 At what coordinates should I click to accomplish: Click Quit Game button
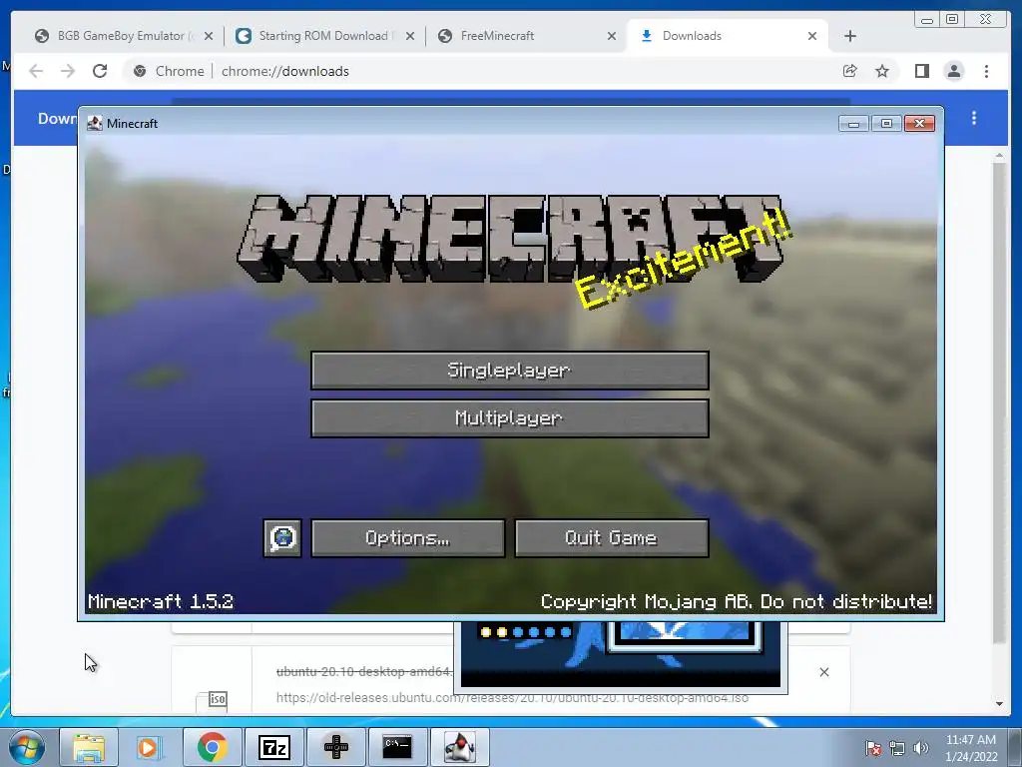612,538
